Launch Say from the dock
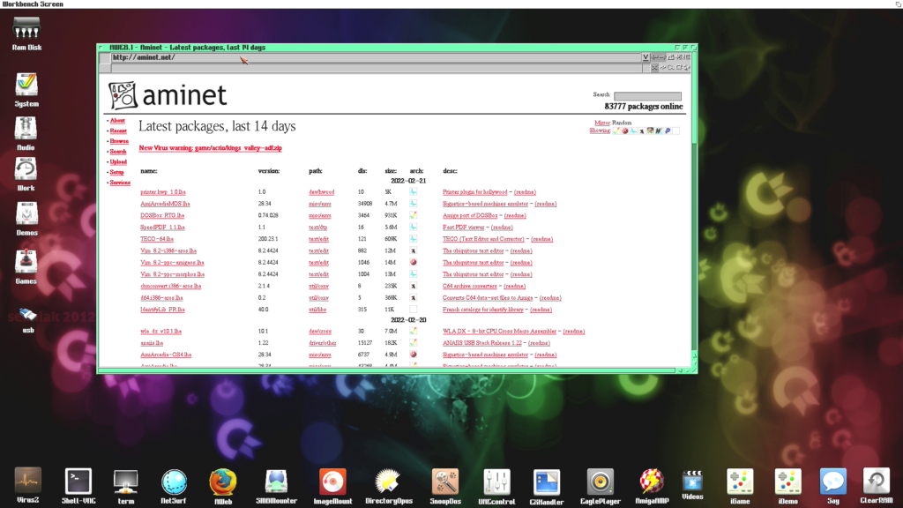The image size is (903, 508). [832, 487]
